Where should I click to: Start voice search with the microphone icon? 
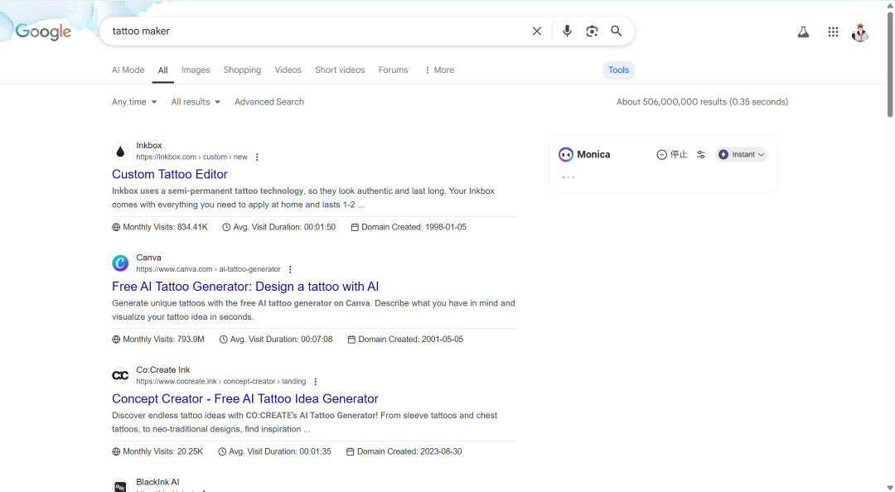pyautogui.click(x=567, y=31)
